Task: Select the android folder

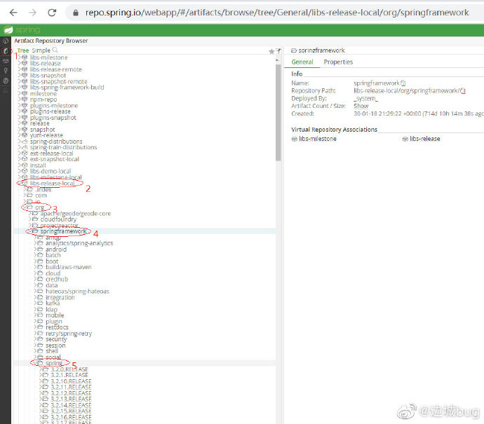Action: [56, 249]
